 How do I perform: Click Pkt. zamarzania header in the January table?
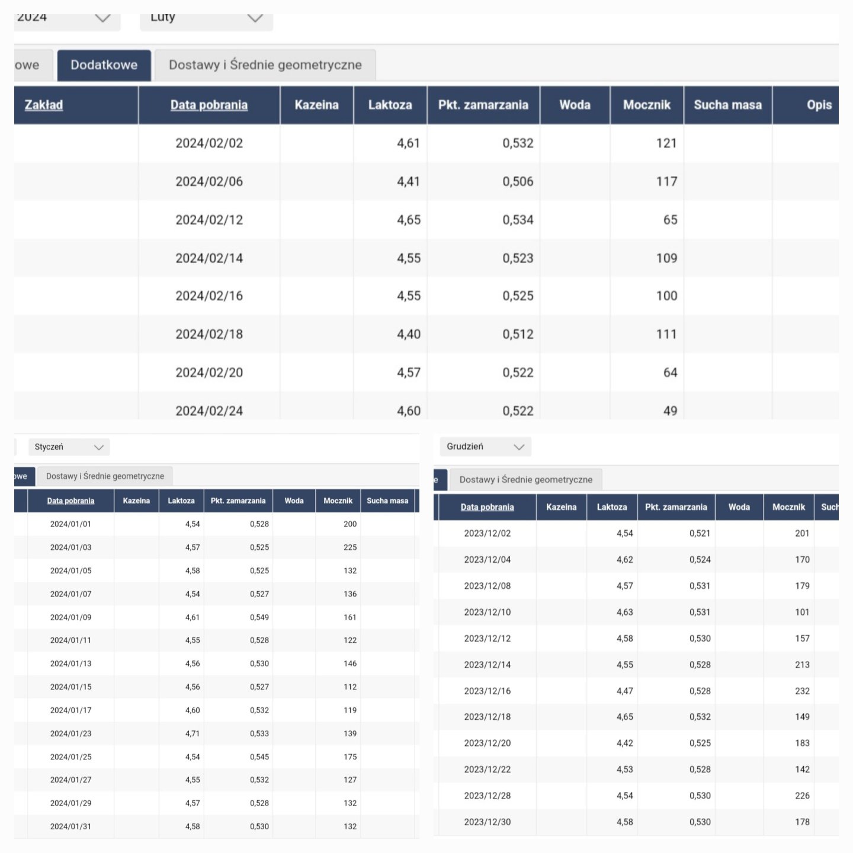(238, 501)
